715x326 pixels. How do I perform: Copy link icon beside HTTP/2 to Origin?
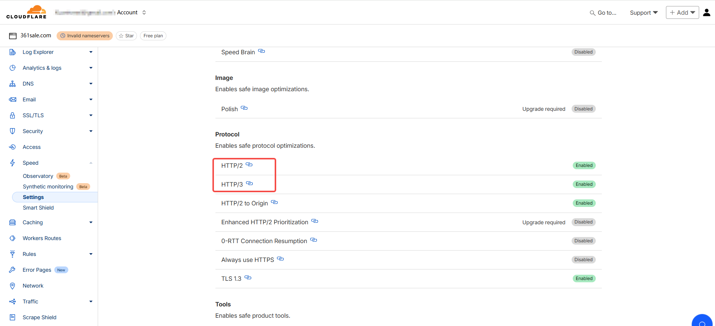pos(274,202)
